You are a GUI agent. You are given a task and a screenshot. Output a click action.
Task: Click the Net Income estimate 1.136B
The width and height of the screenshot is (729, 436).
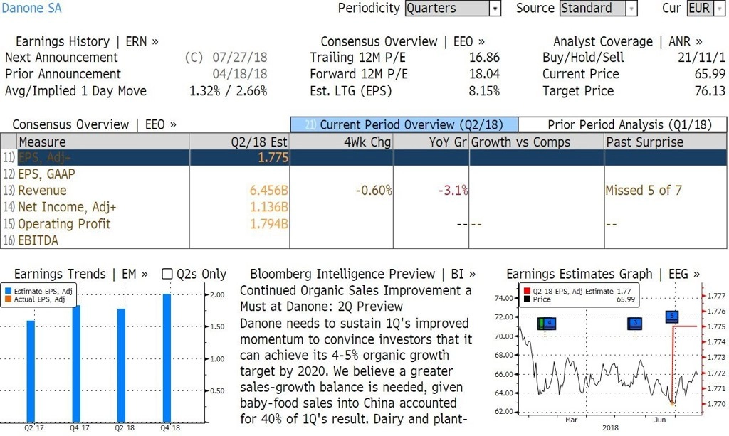point(269,207)
